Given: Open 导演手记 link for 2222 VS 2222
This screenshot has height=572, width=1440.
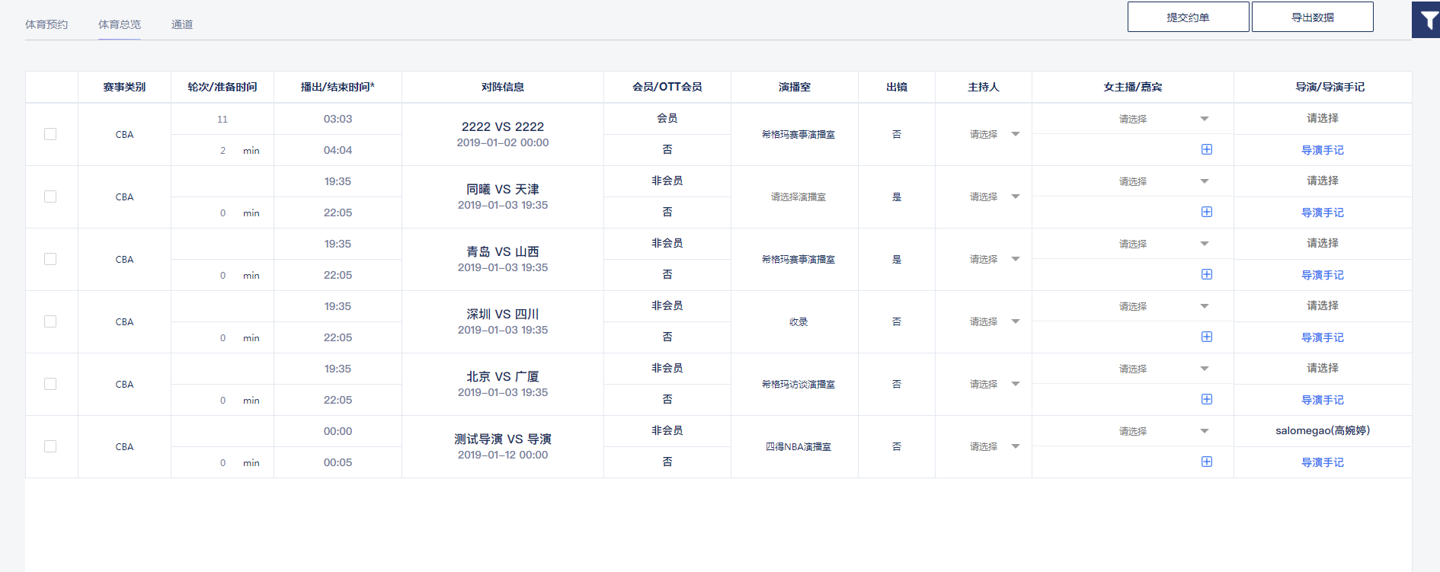Looking at the screenshot, I should pos(1322,150).
